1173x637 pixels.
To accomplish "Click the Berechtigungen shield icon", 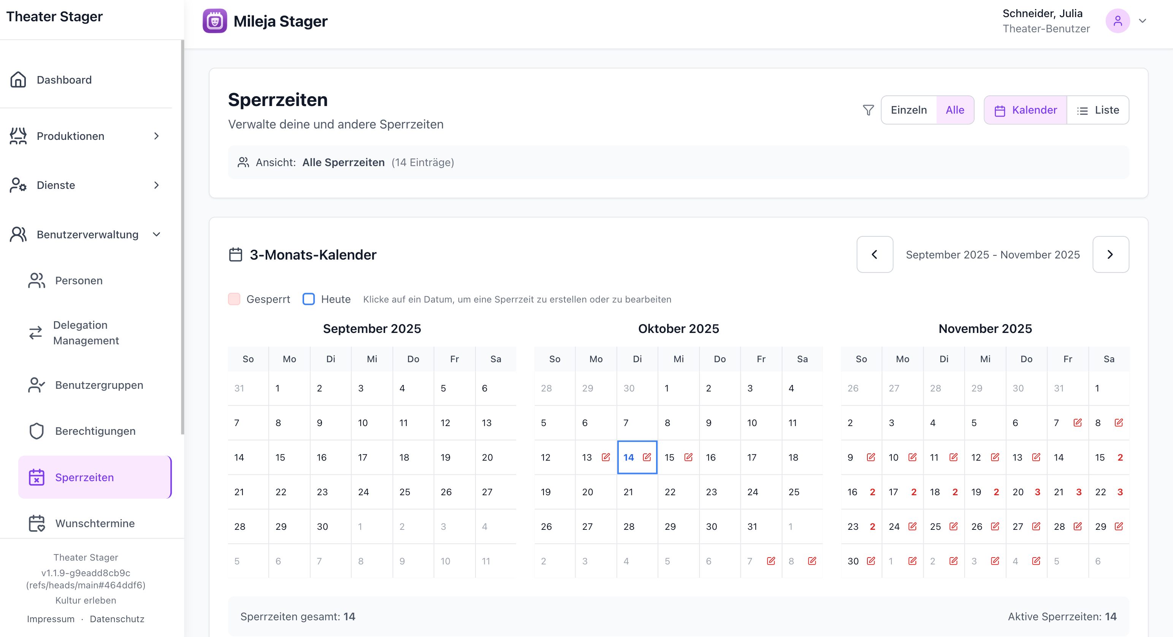I will [36, 431].
